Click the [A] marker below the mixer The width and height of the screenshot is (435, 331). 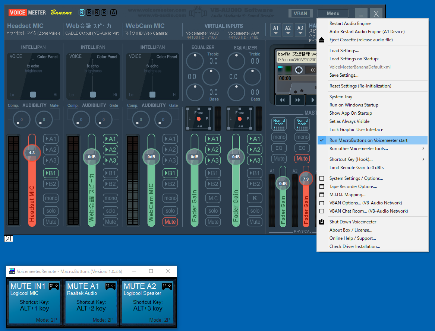9,239
